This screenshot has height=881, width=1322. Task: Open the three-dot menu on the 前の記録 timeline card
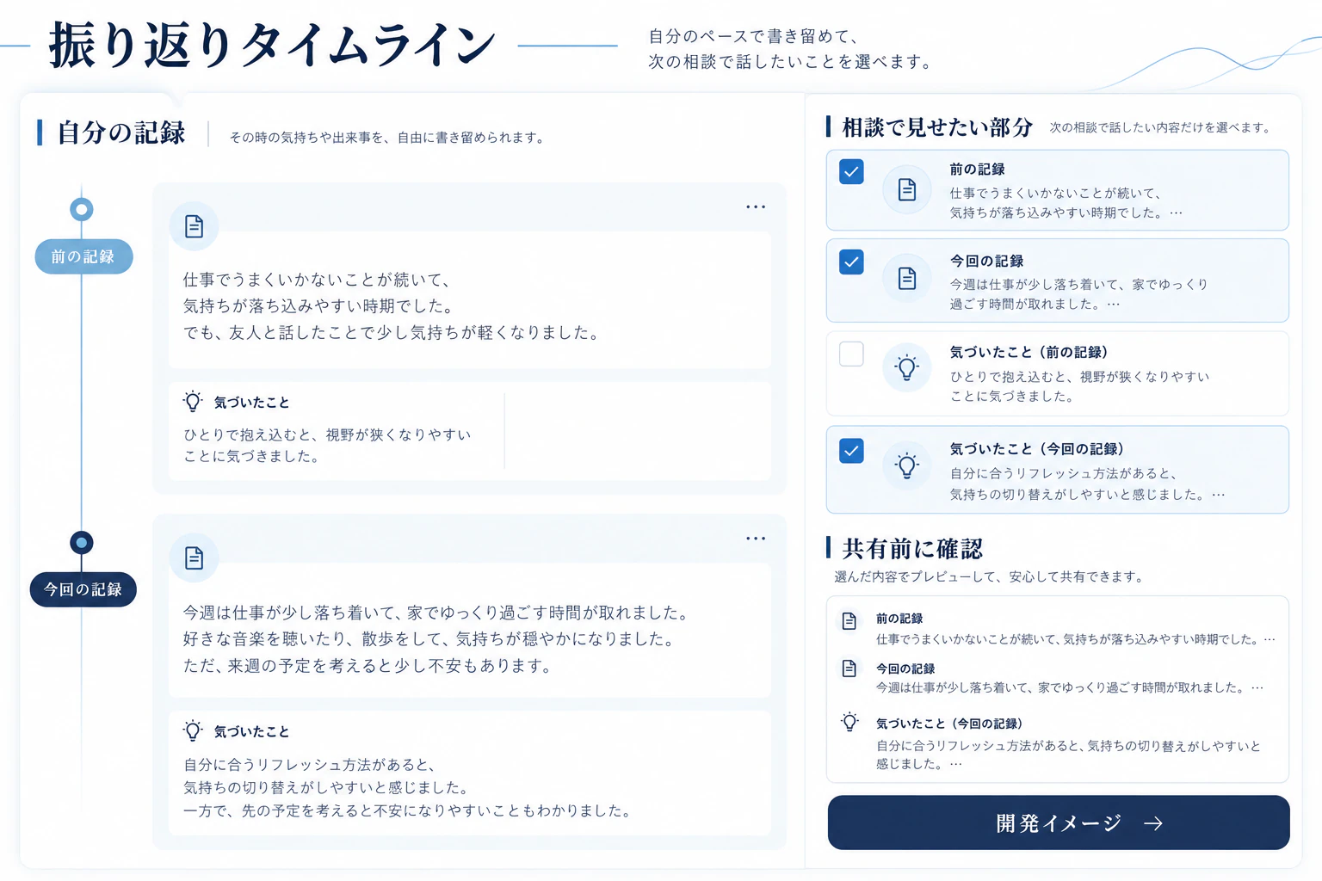click(756, 206)
